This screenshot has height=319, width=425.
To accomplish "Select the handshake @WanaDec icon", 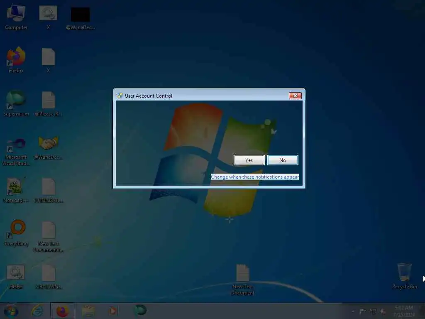I will click(x=48, y=148).
